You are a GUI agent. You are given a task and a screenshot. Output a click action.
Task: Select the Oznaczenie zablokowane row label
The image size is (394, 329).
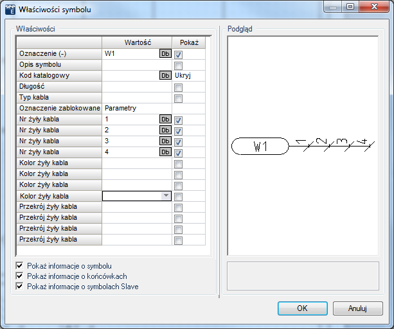[59, 108]
